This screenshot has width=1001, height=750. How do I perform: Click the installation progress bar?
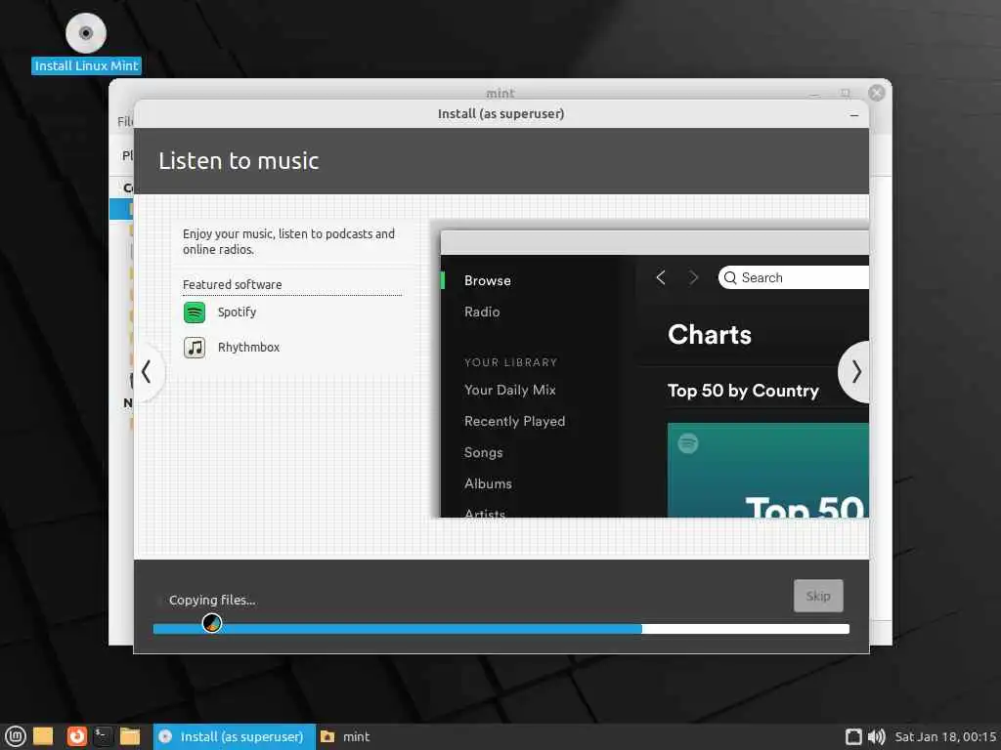point(501,629)
